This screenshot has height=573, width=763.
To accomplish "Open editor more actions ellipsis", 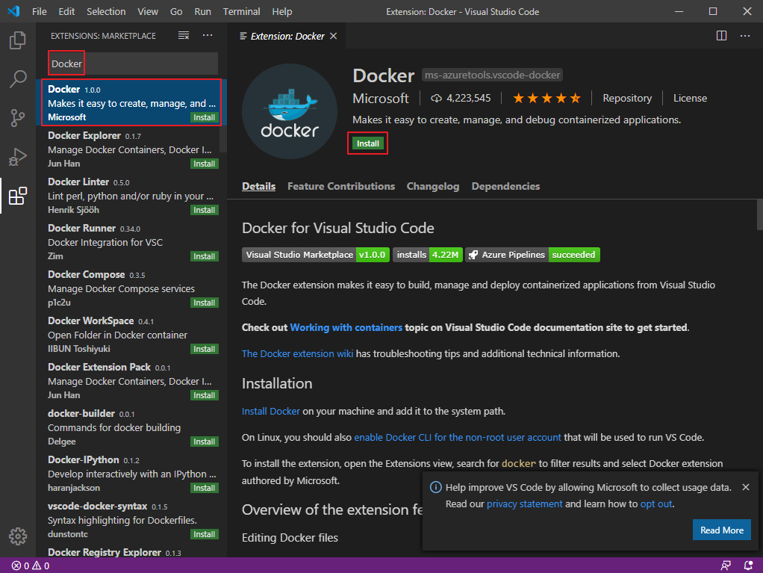I will point(745,36).
